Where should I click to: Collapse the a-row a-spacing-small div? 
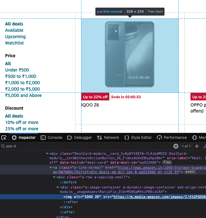pyautogui.click(x=54, y=177)
